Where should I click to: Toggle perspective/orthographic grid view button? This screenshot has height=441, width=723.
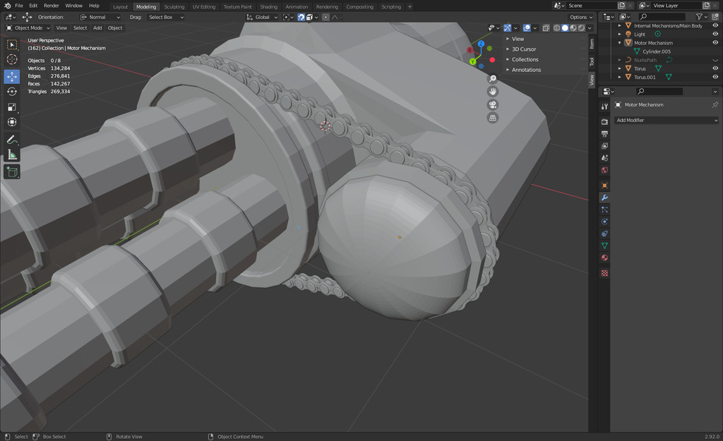coord(493,118)
